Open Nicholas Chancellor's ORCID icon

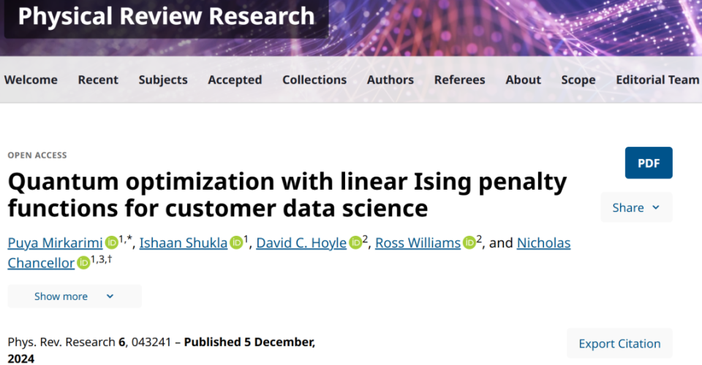click(83, 263)
